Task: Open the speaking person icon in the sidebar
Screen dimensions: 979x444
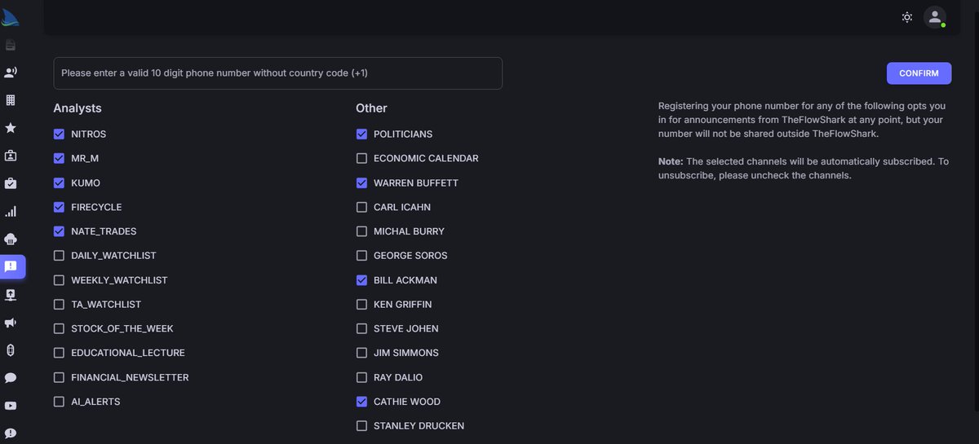Action: point(11,73)
